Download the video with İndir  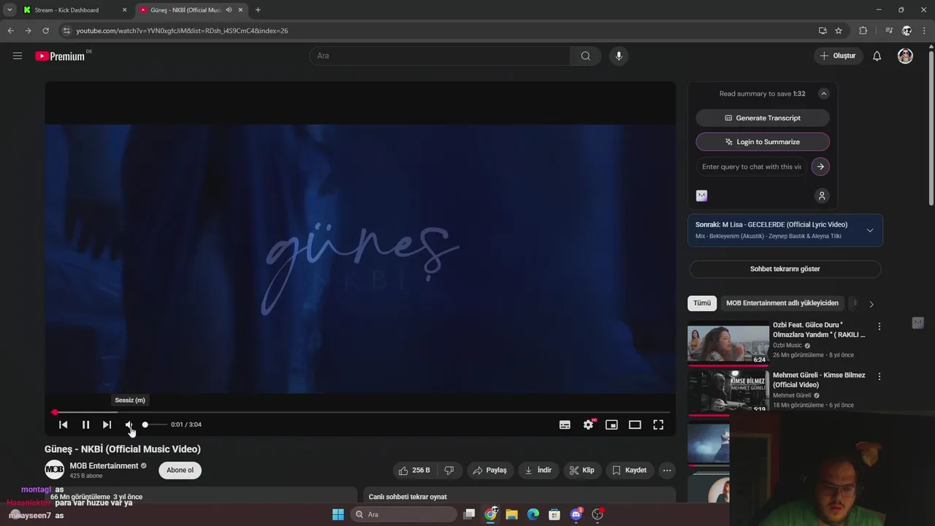(x=538, y=470)
